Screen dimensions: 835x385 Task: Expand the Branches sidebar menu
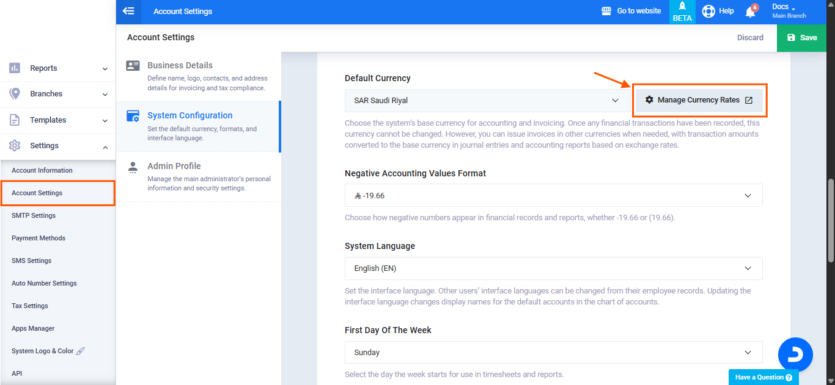click(x=58, y=94)
